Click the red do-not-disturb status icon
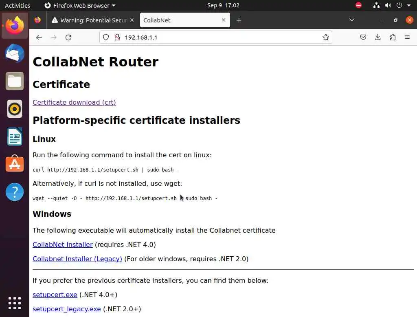This screenshot has height=317, width=417. click(x=358, y=5)
